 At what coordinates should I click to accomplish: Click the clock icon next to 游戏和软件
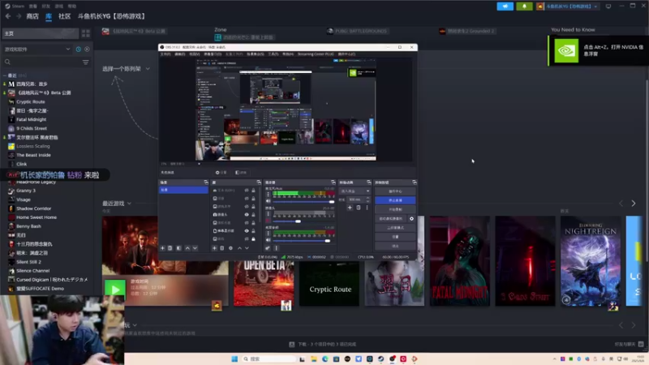click(78, 49)
